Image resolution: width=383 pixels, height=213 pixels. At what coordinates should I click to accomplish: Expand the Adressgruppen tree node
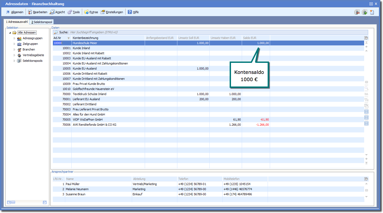(x=15, y=38)
